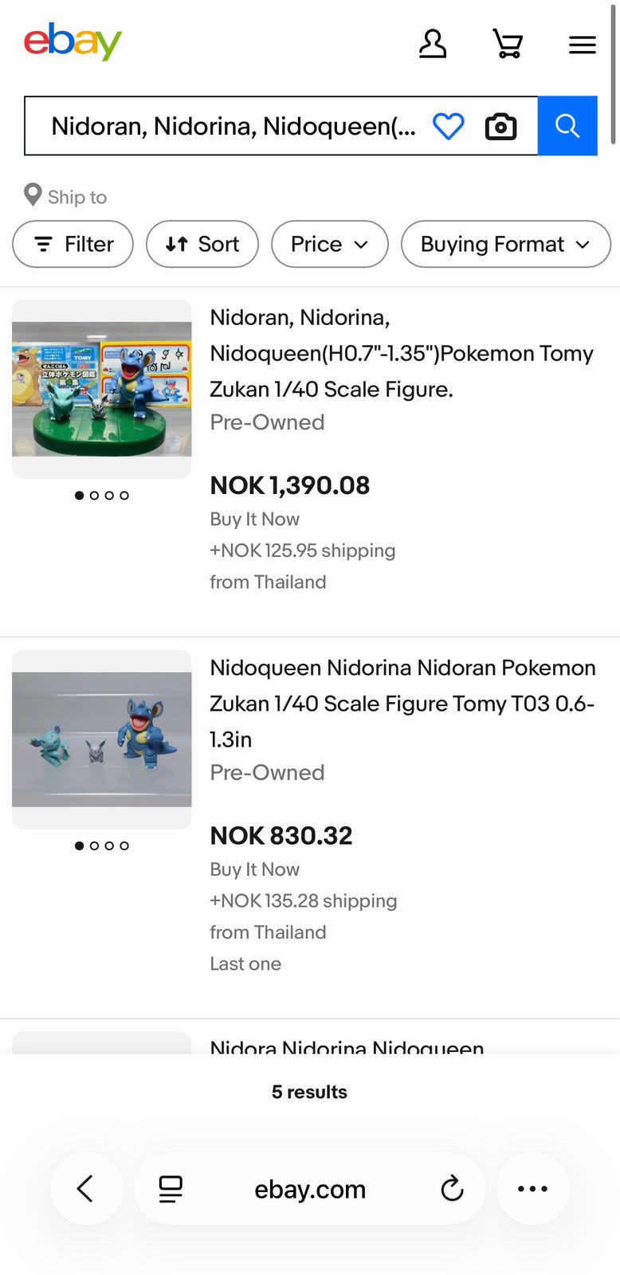Click the blue search magnifier button
Screen dimensions: 620x1275
tap(567, 126)
